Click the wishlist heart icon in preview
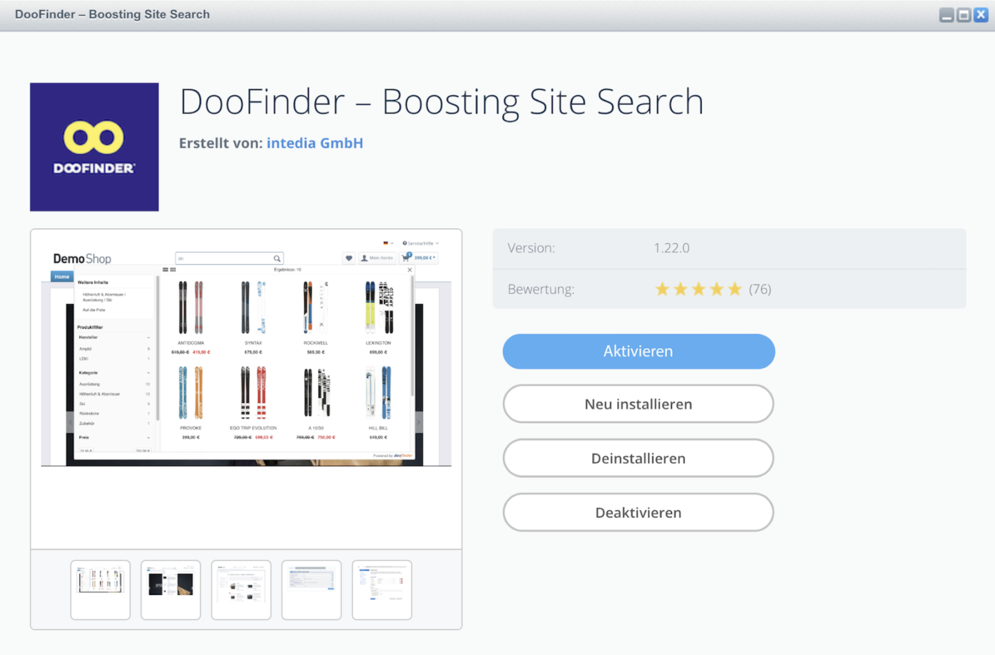Screen dimensions: 995x655 (349, 258)
